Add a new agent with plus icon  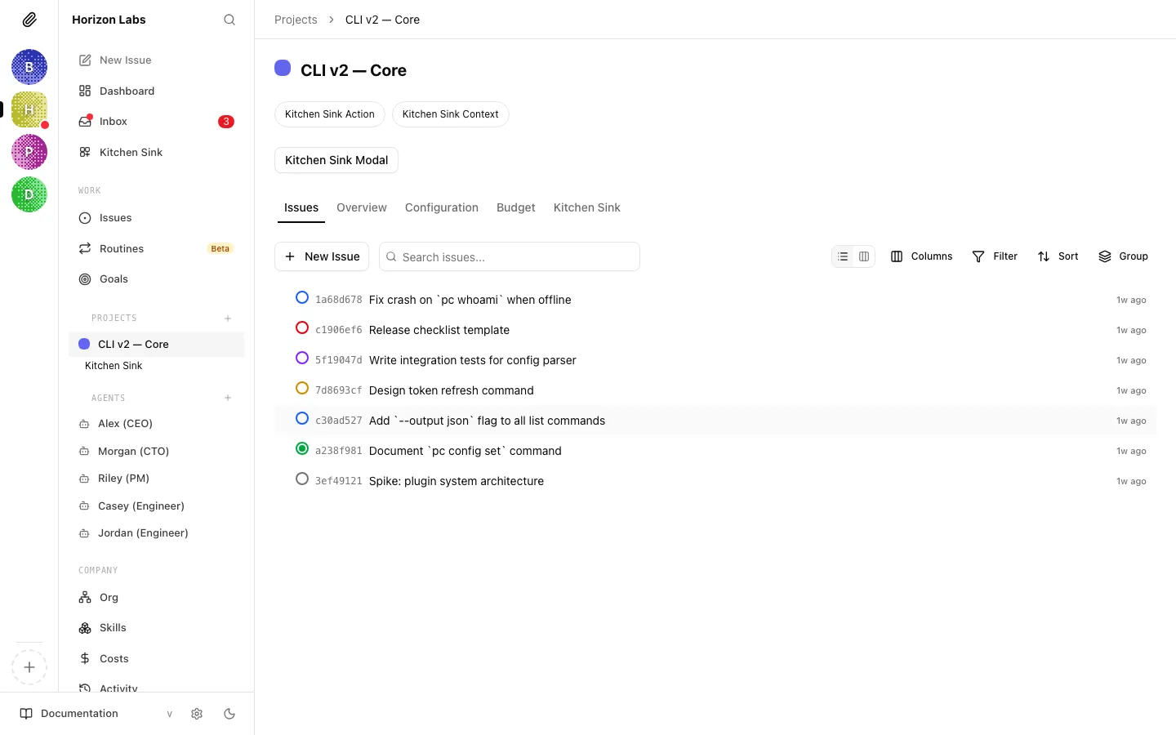(x=228, y=399)
